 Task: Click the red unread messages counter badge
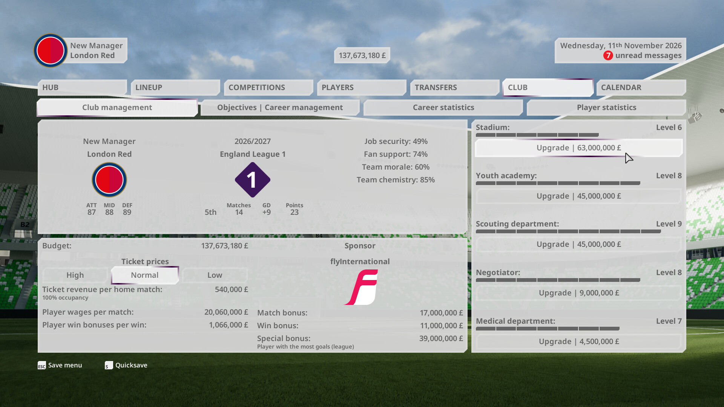tap(608, 55)
